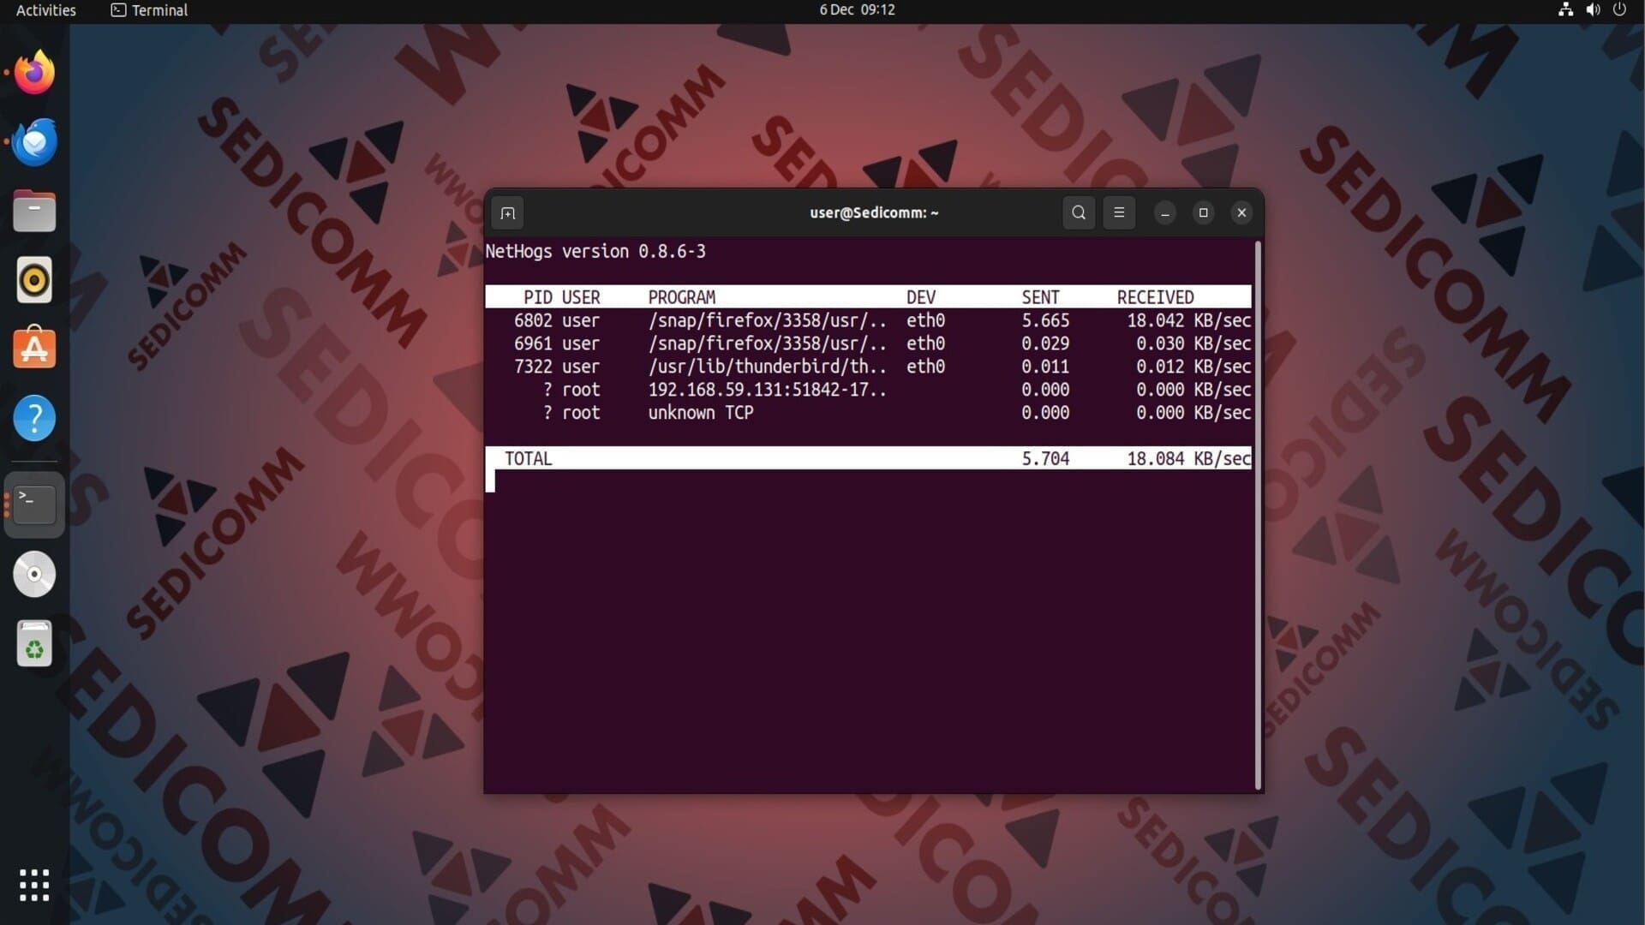Click the NetHogs version 0.8.6-3 text
The width and height of the screenshot is (1645, 925).
coord(595,252)
